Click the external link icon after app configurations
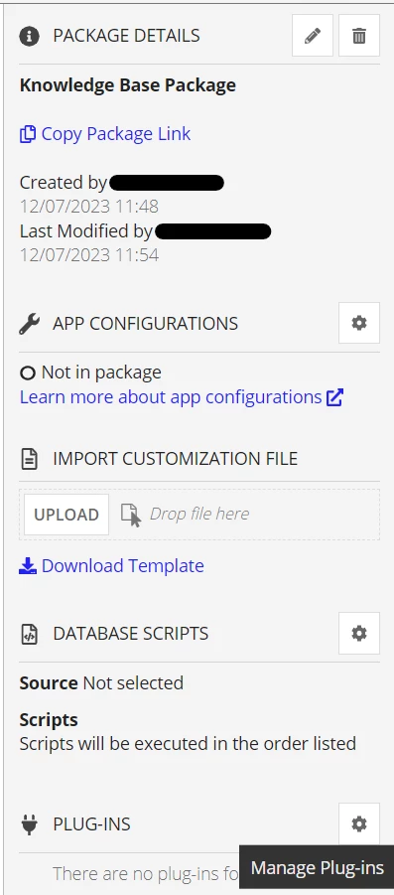Viewport: 394px width, 895px height. click(x=334, y=397)
